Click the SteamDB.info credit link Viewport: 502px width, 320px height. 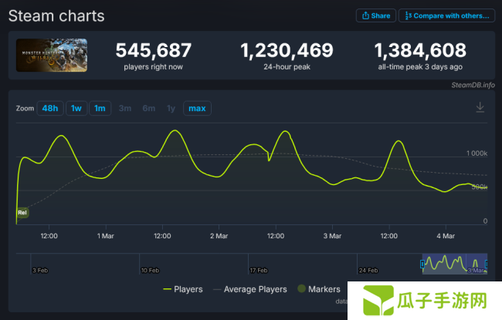[x=473, y=85]
